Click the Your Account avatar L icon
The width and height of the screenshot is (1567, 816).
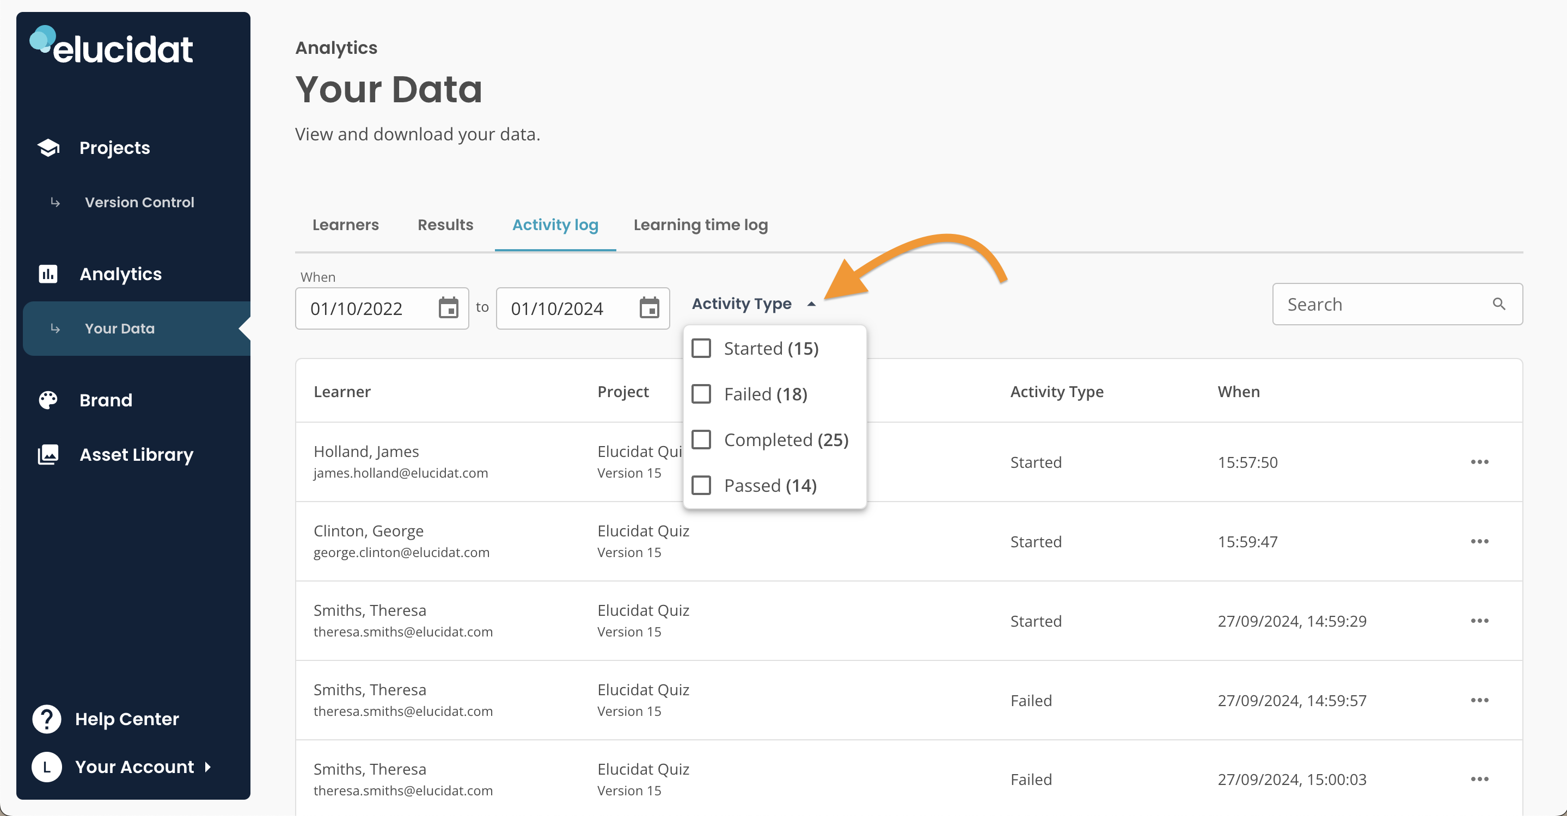(x=47, y=767)
